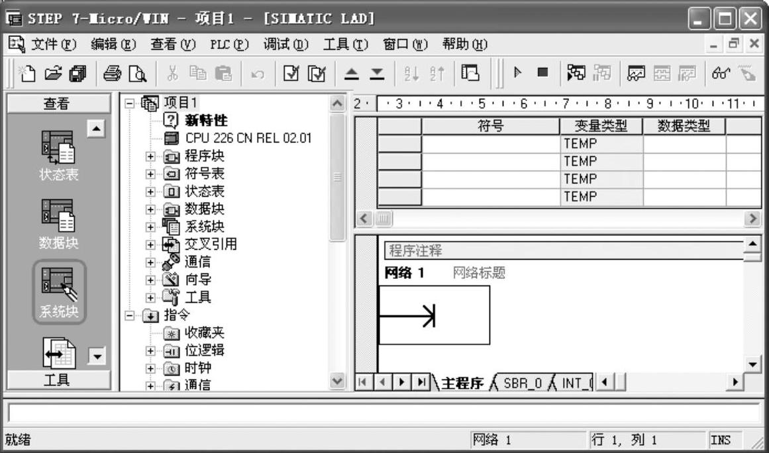Click the 数据类型 column header

(x=684, y=126)
